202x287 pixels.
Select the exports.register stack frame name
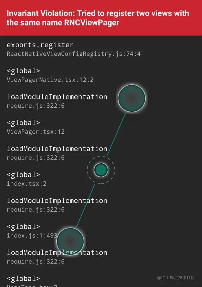tap(40, 45)
